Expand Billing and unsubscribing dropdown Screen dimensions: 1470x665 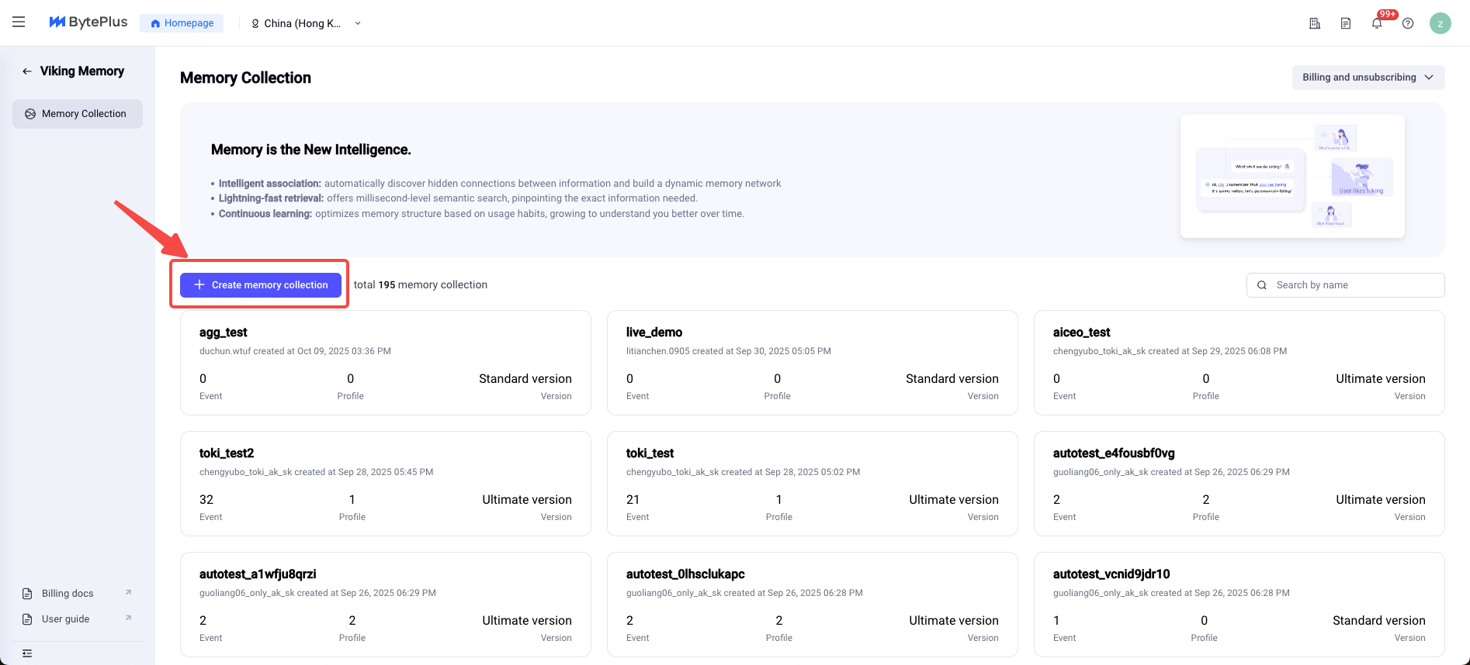1368,78
